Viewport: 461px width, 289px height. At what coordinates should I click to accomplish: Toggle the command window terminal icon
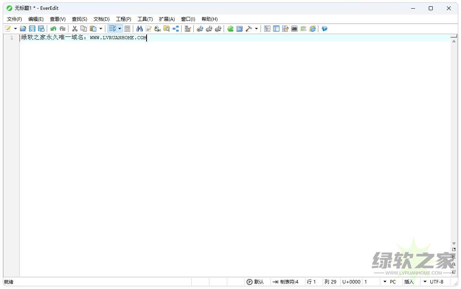click(x=294, y=29)
